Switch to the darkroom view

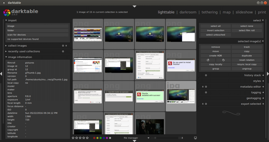(188, 12)
